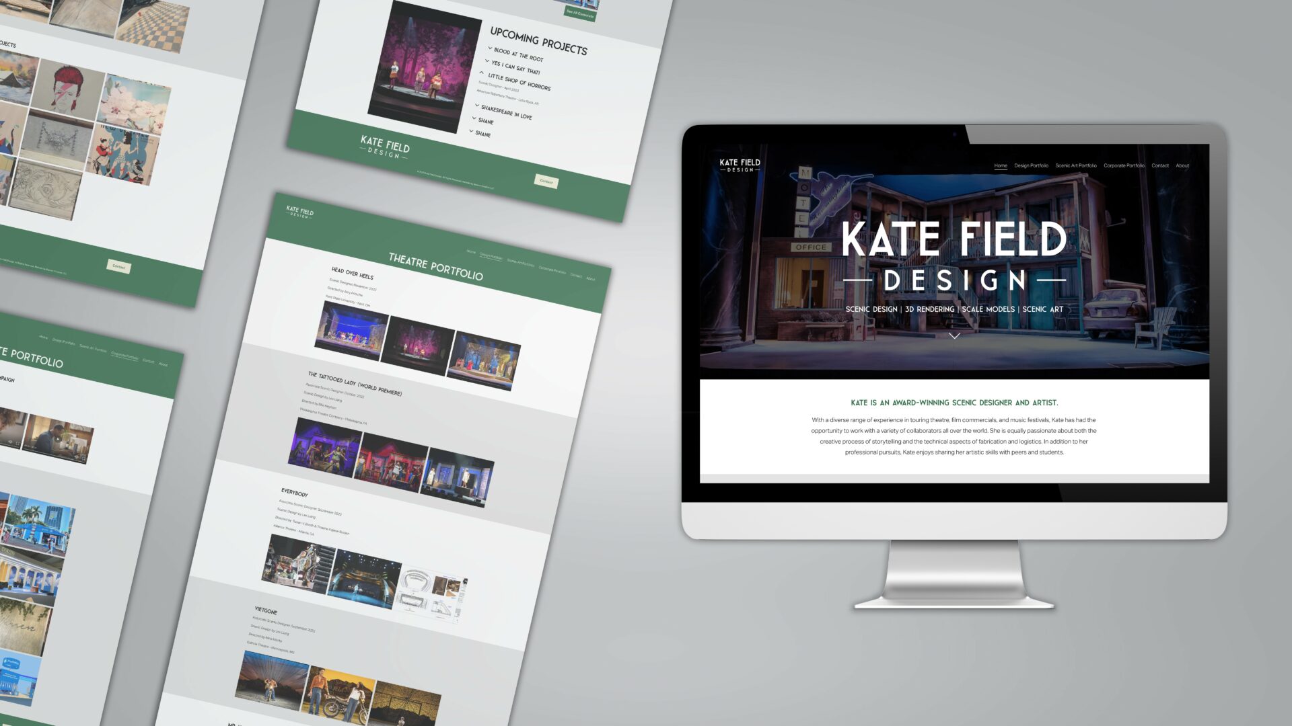Click the Scenic Design 3D Rendering tagline on the monitor
The width and height of the screenshot is (1292, 726).
pyautogui.click(x=954, y=309)
